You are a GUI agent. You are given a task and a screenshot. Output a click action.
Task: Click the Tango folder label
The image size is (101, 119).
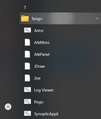point(37,19)
